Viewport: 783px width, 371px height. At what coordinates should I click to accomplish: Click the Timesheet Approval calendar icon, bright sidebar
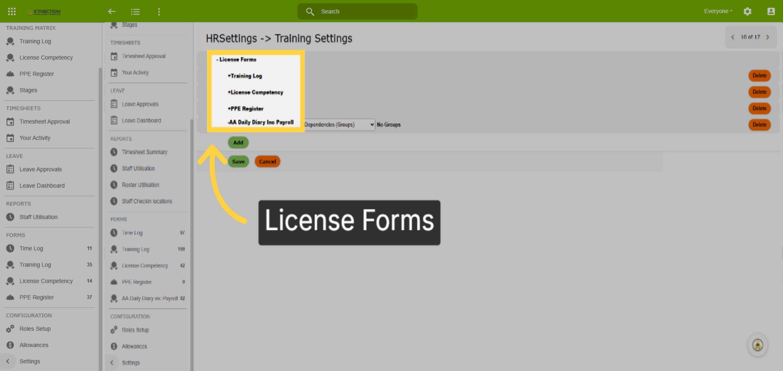click(x=10, y=122)
